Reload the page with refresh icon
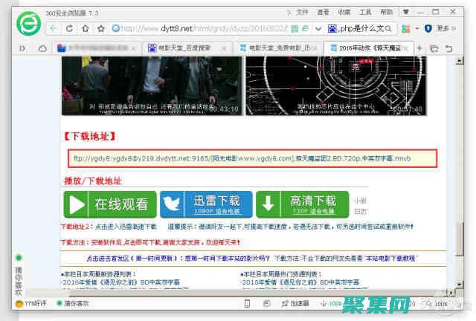The image size is (476, 321). click(69, 28)
